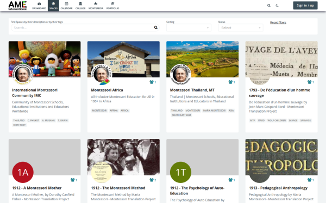
Task: Click The Montessori Method book avatar
Action: (x=102, y=172)
